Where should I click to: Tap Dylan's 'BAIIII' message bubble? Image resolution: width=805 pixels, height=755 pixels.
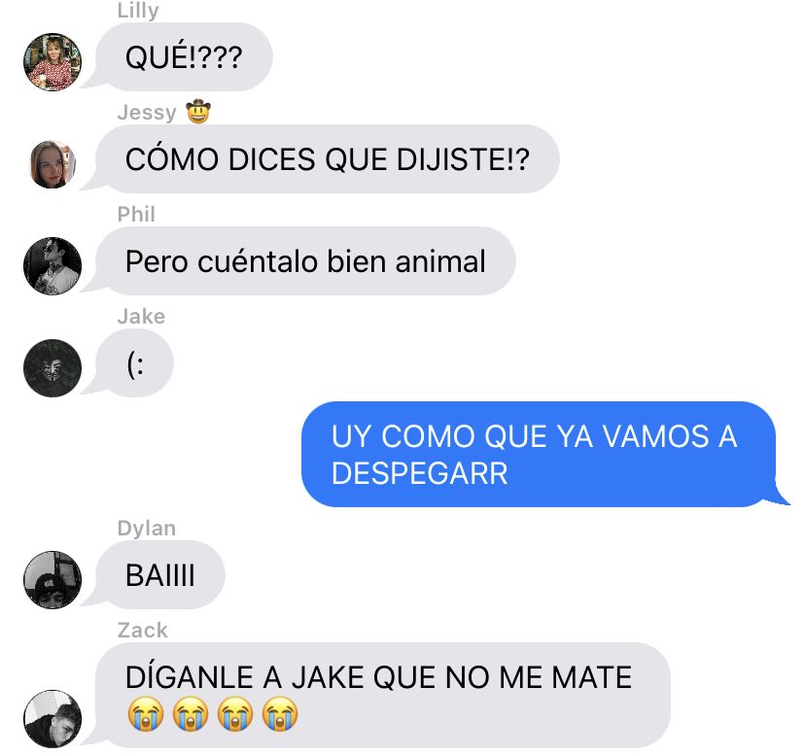[160, 575]
